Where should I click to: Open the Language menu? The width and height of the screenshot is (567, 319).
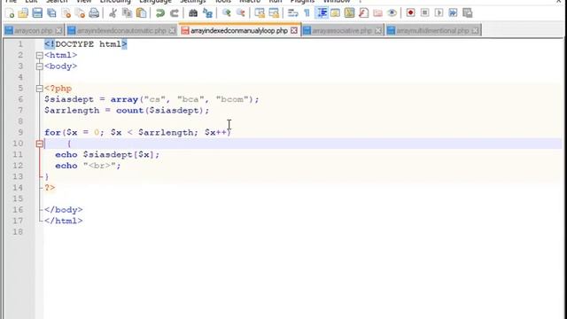156,2
